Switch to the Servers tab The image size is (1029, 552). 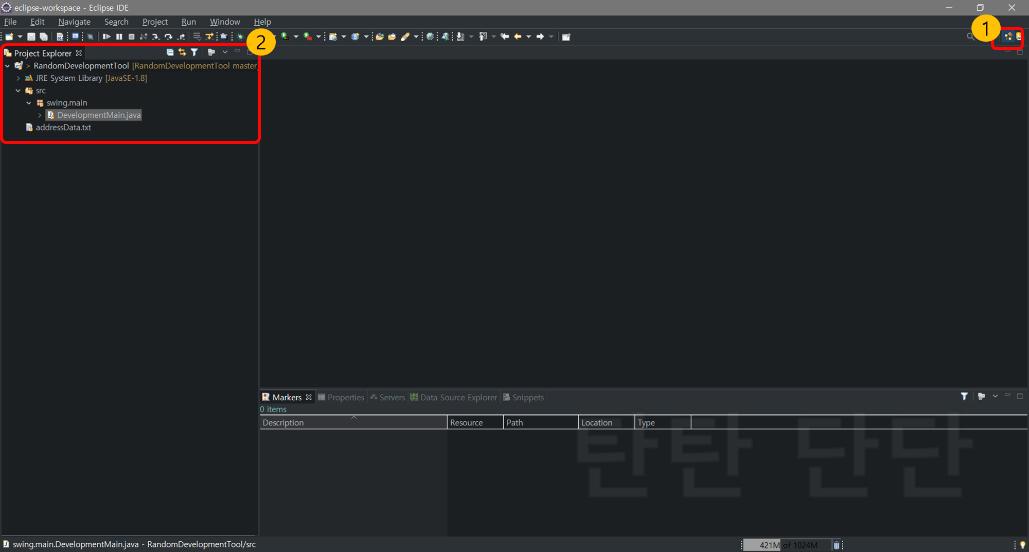tap(387, 397)
